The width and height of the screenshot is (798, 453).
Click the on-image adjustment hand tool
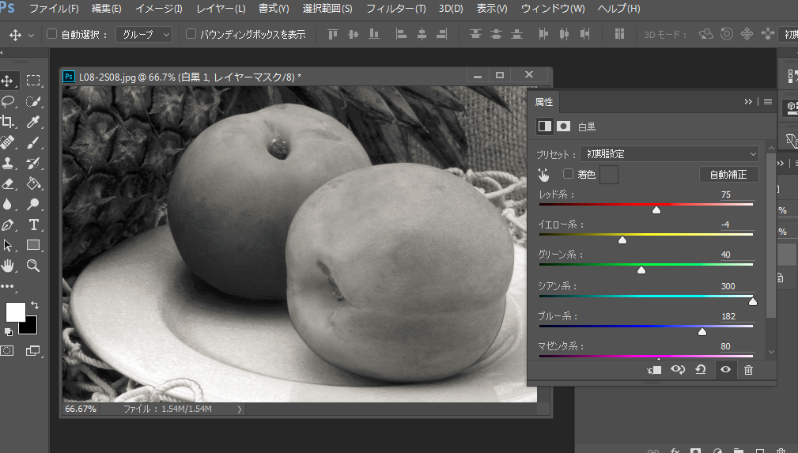click(543, 175)
